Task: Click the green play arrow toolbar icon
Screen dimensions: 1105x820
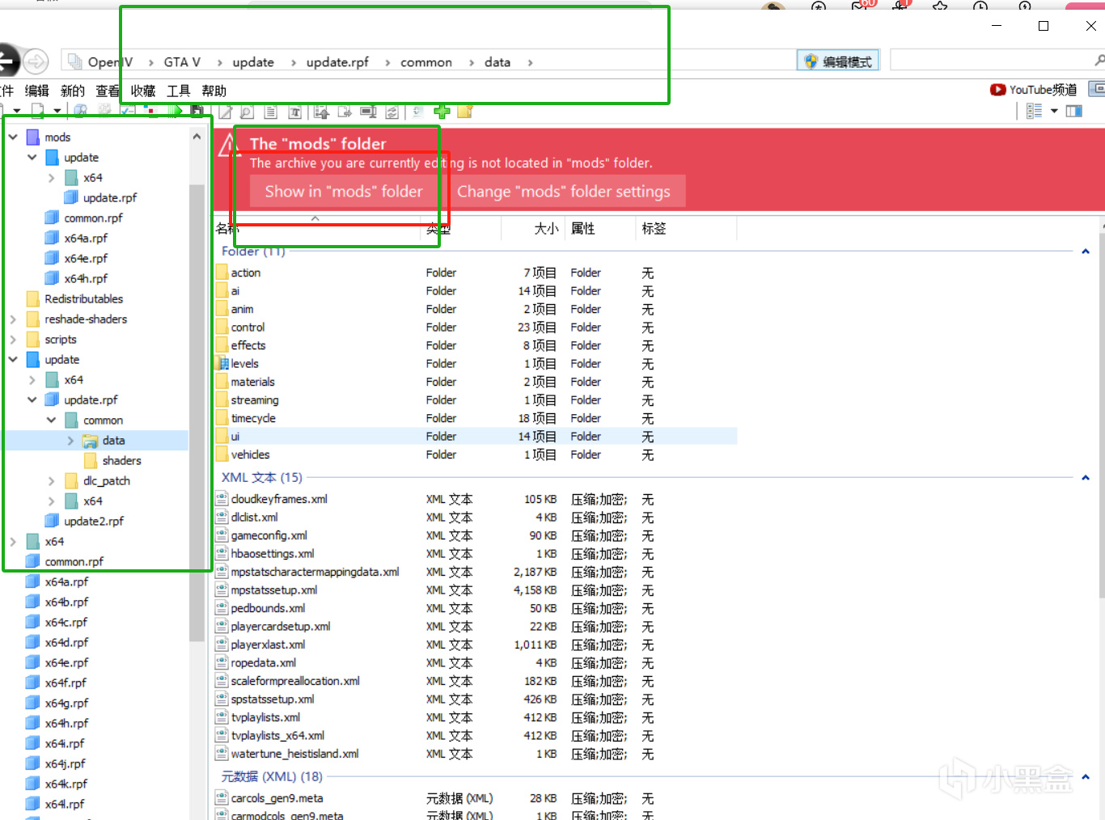Action: (x=176, y=112)
